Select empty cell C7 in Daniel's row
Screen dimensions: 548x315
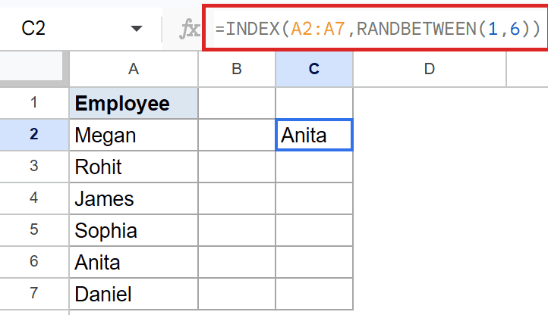click(x=314, y=293)
